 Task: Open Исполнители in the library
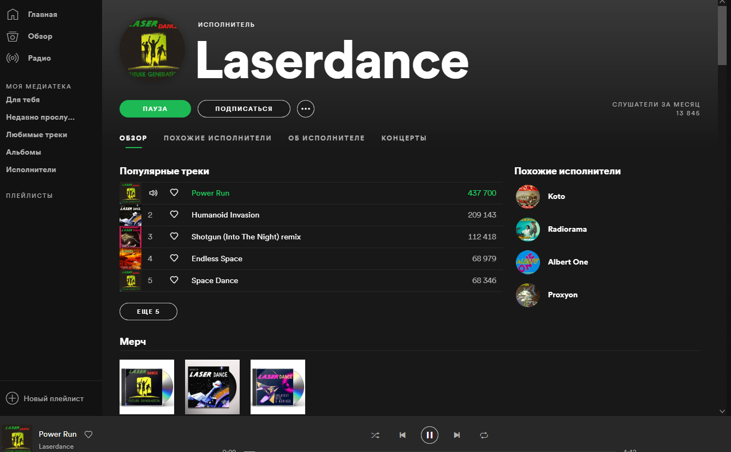(31, 169)
